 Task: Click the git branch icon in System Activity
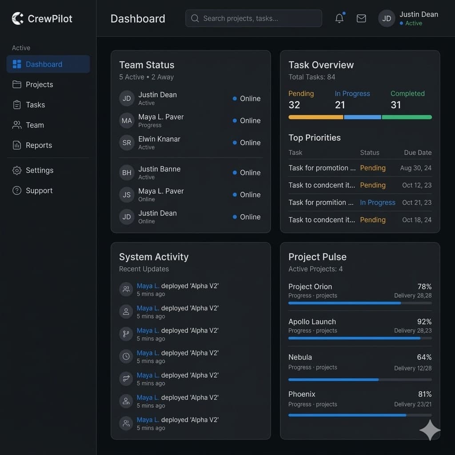pyautogui.click(x=126, y=334)
